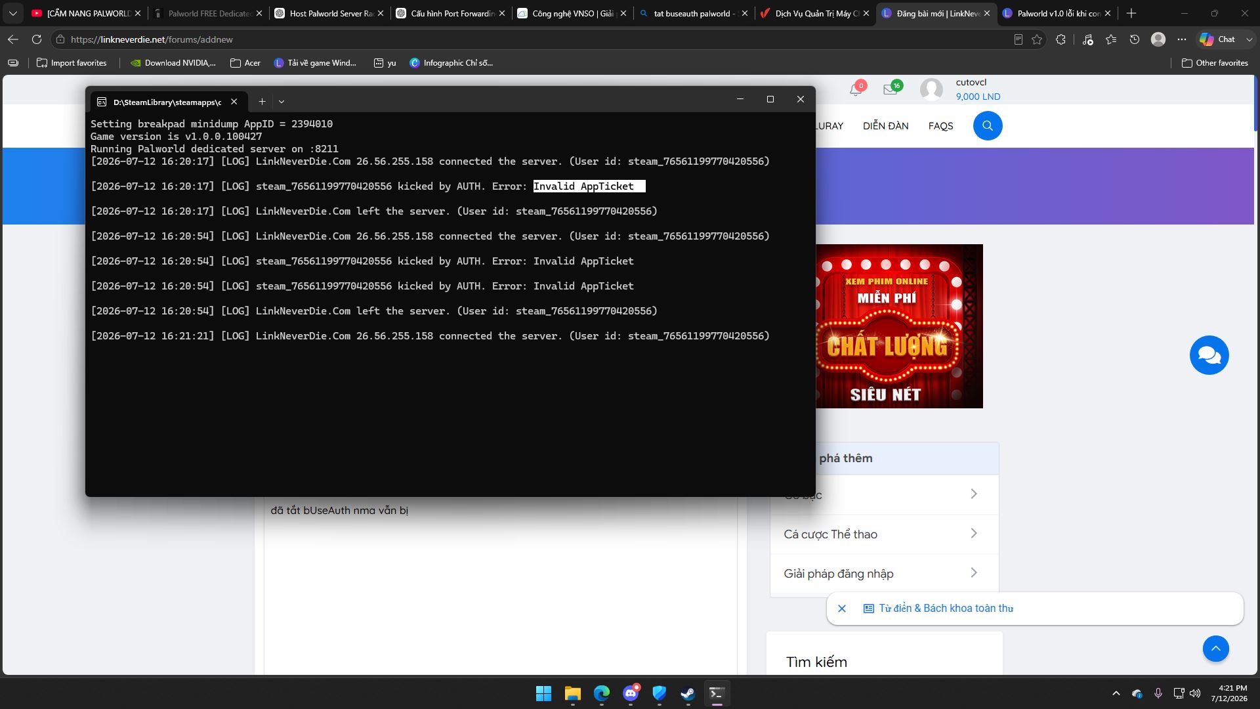This screenshot has height=709, width=1260.
Task: Close the D:\SteamLibrary terminal tab
Action: (x=234, y=101)
